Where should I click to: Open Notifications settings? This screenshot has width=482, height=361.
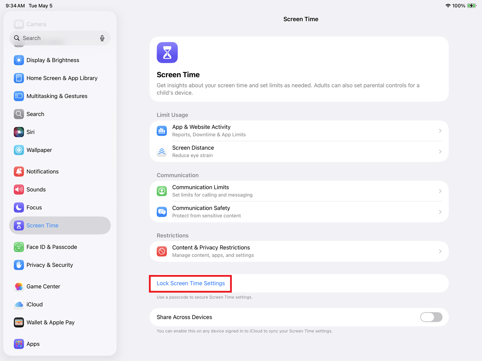60,172
